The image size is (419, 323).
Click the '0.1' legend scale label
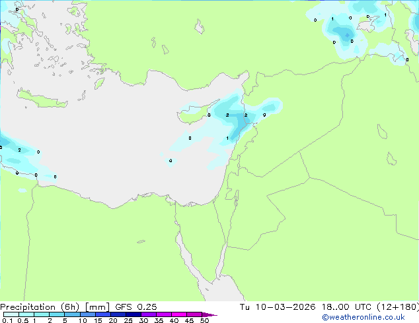click(x=7, y=320)
